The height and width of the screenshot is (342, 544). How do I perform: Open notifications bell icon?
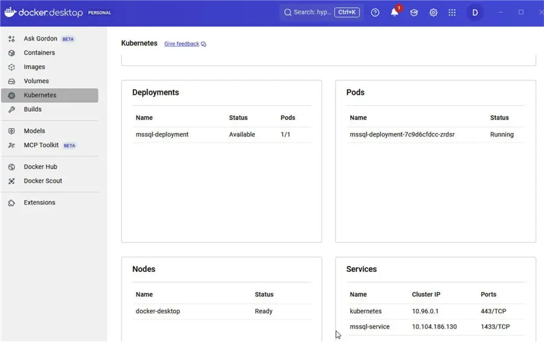click(395, 13)
